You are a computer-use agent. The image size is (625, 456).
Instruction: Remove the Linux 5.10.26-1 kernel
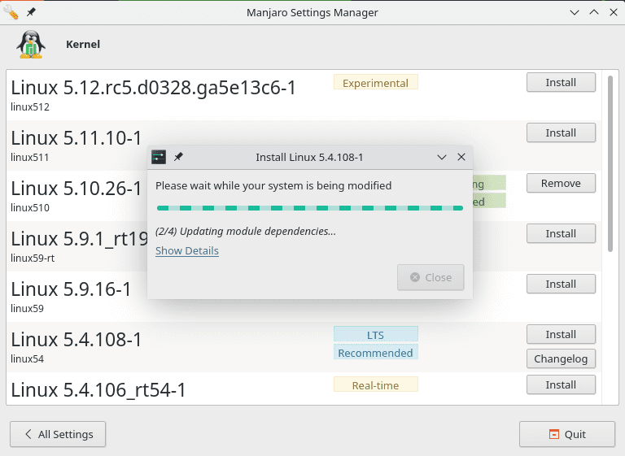[x=561, y=183]
